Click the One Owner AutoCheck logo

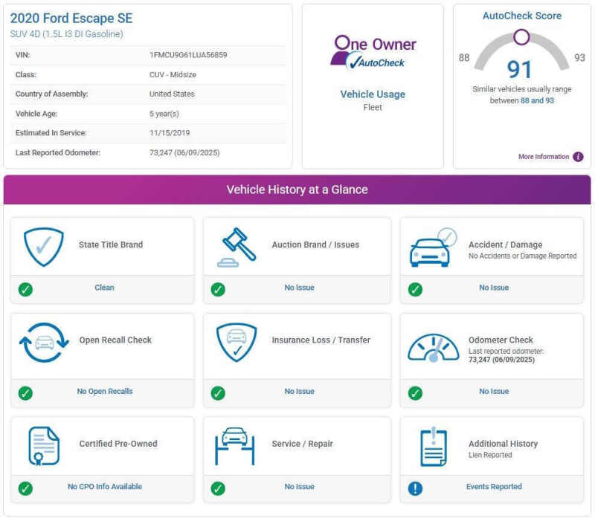tap(373, 52)
